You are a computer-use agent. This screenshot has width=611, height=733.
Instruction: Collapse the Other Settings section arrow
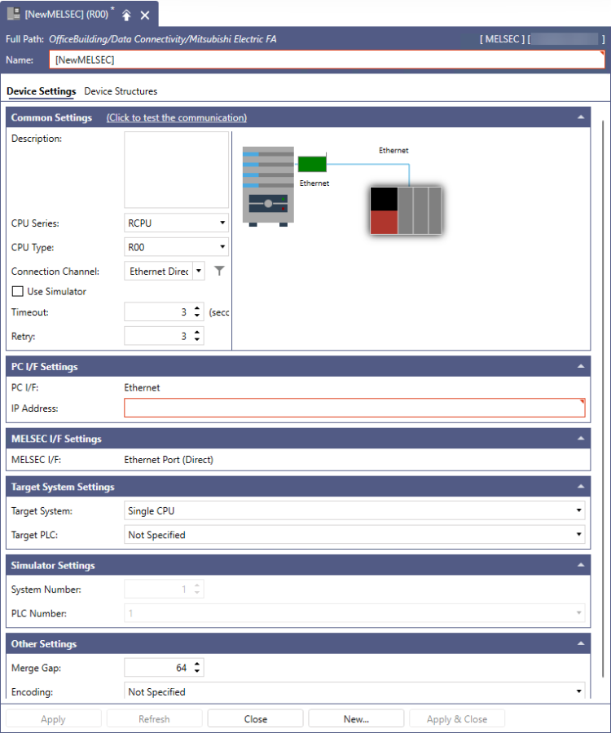point(581,644)
